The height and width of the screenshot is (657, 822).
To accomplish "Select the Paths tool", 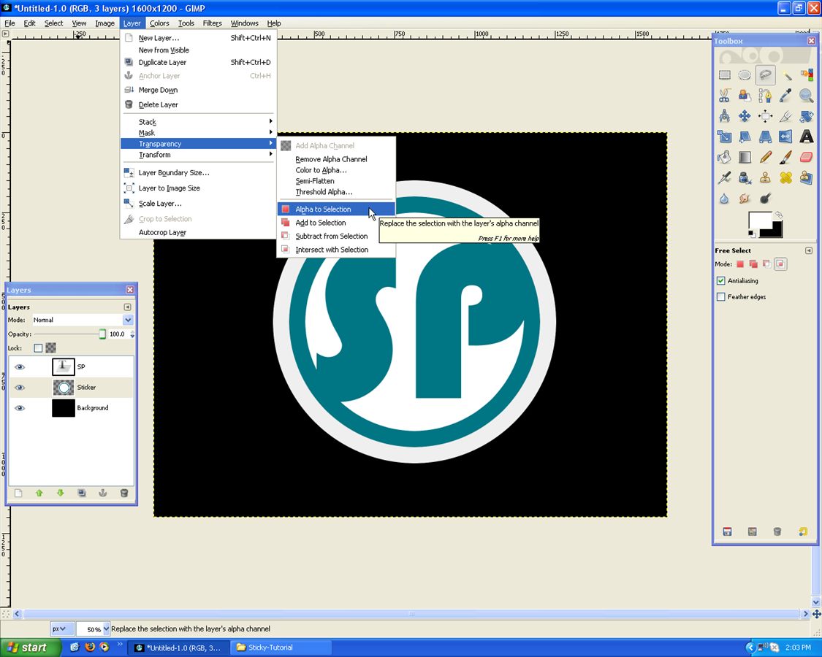I will [x=766, y=96].
